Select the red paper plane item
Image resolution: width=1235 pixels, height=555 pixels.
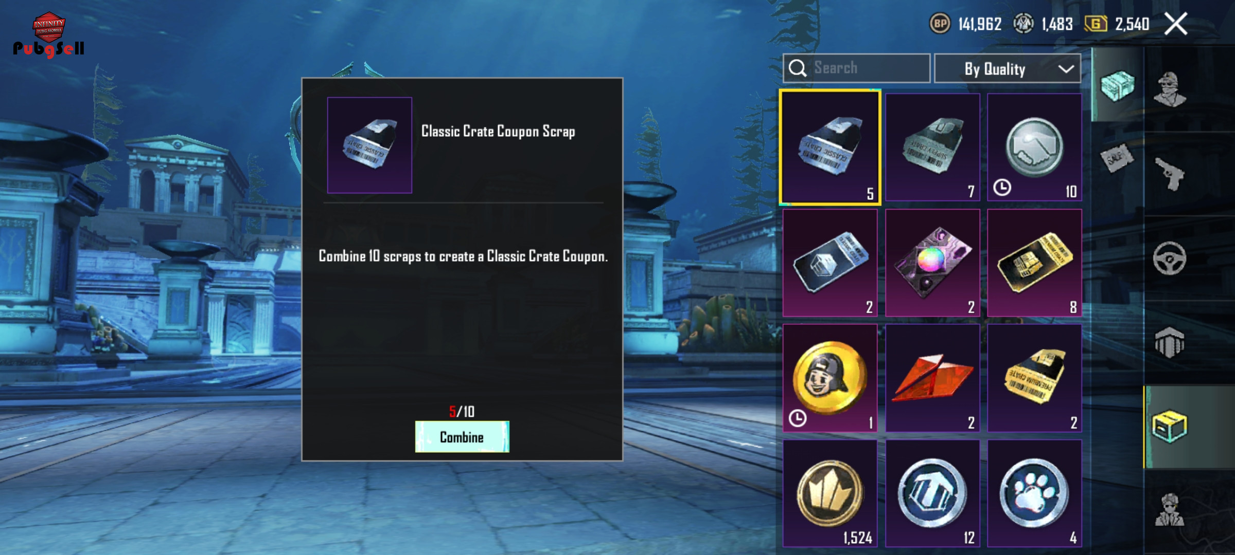pos(932,378)
